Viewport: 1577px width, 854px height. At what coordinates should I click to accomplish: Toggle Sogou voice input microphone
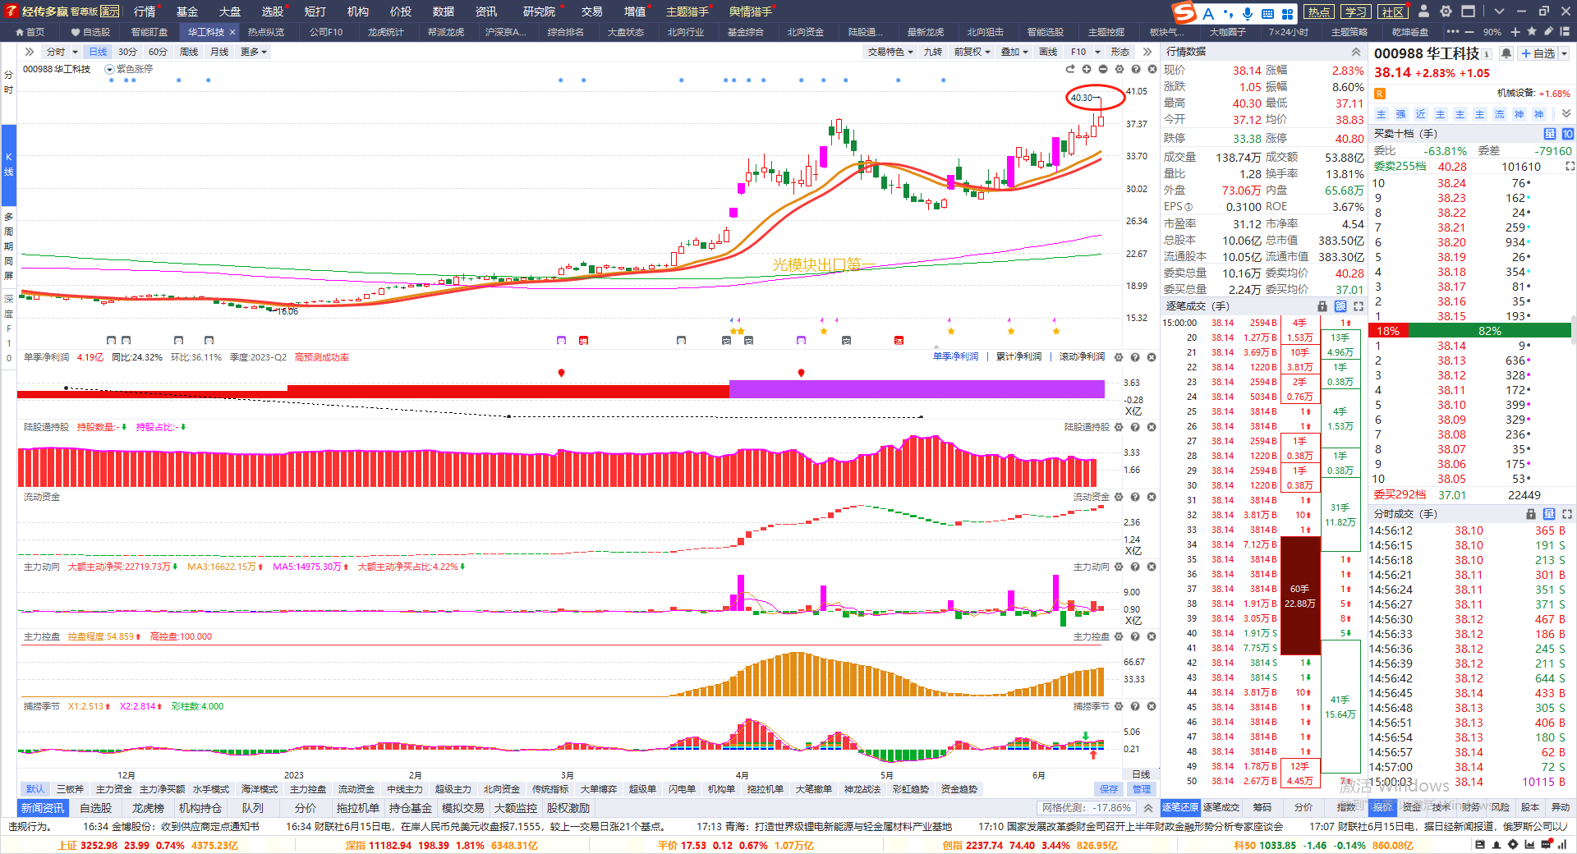[1248, 13]
